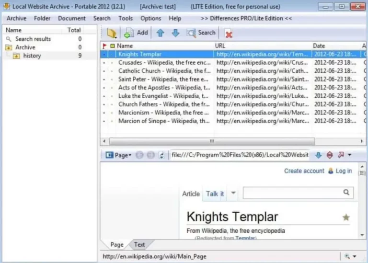Click the red external-link arrow icon

point(341,155)
